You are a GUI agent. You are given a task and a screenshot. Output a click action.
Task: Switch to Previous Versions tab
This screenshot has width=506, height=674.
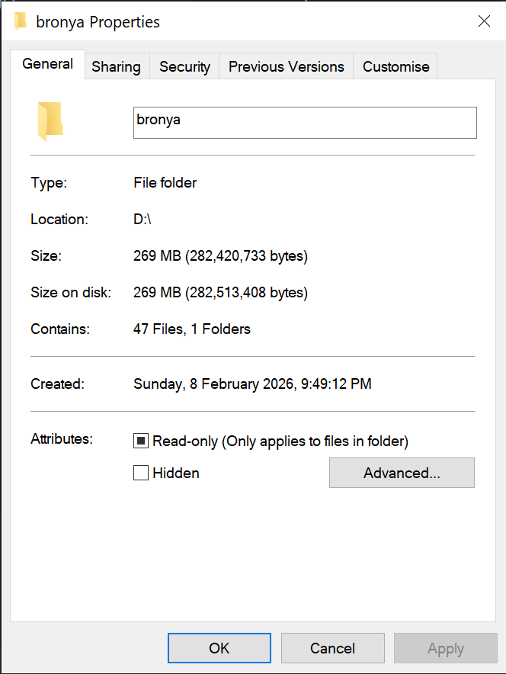click(x=286, y=66)
